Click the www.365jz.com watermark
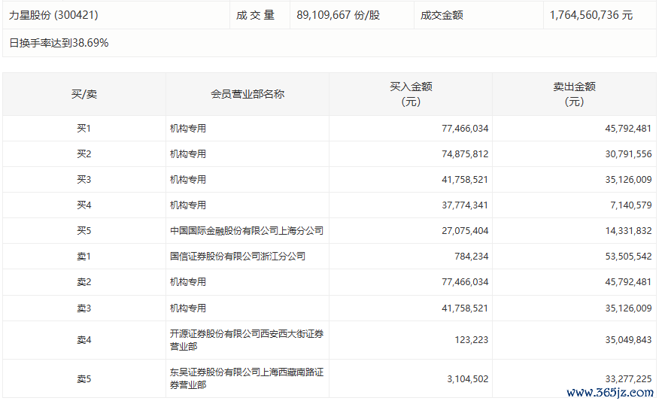 tap(609, 392)
